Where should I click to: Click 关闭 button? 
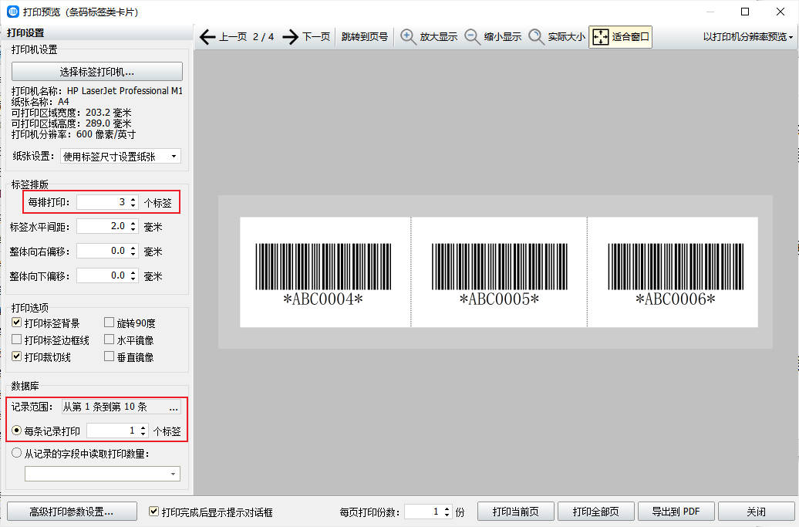coord(756,512)
